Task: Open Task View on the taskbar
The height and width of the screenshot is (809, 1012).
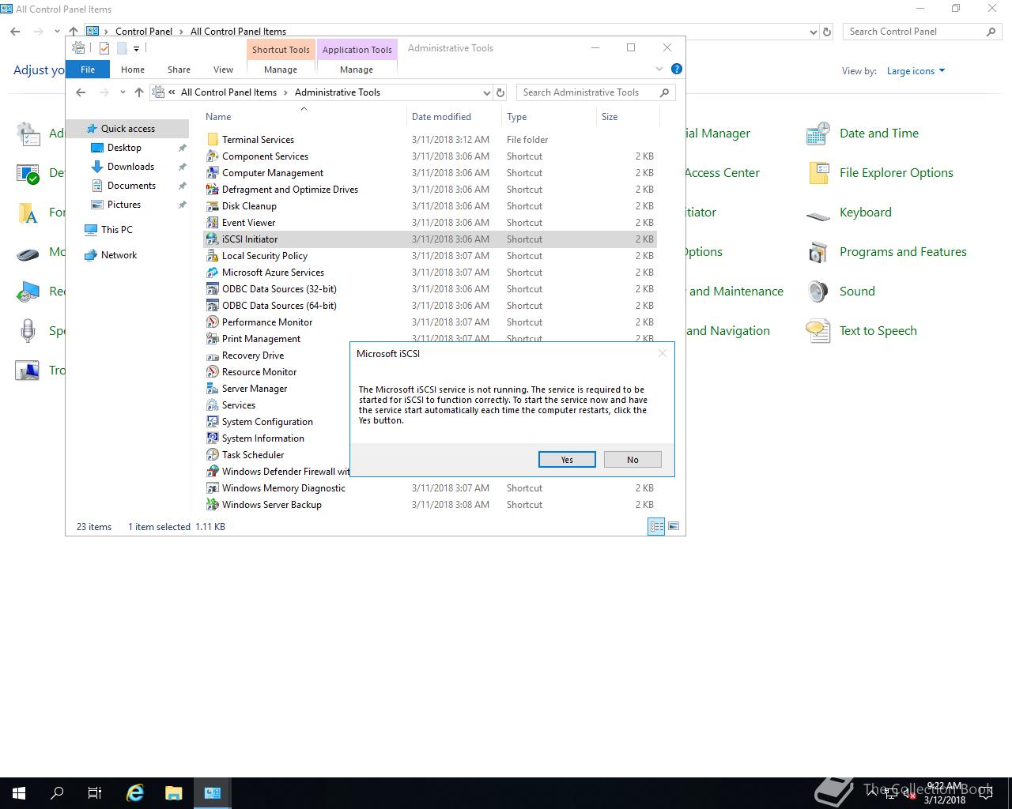Action: tap(95, 792)
